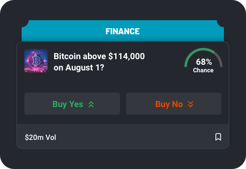Screen dimensions: 246x169
Task: Click the 'on August 1?' title line
Action: (79, 68)
